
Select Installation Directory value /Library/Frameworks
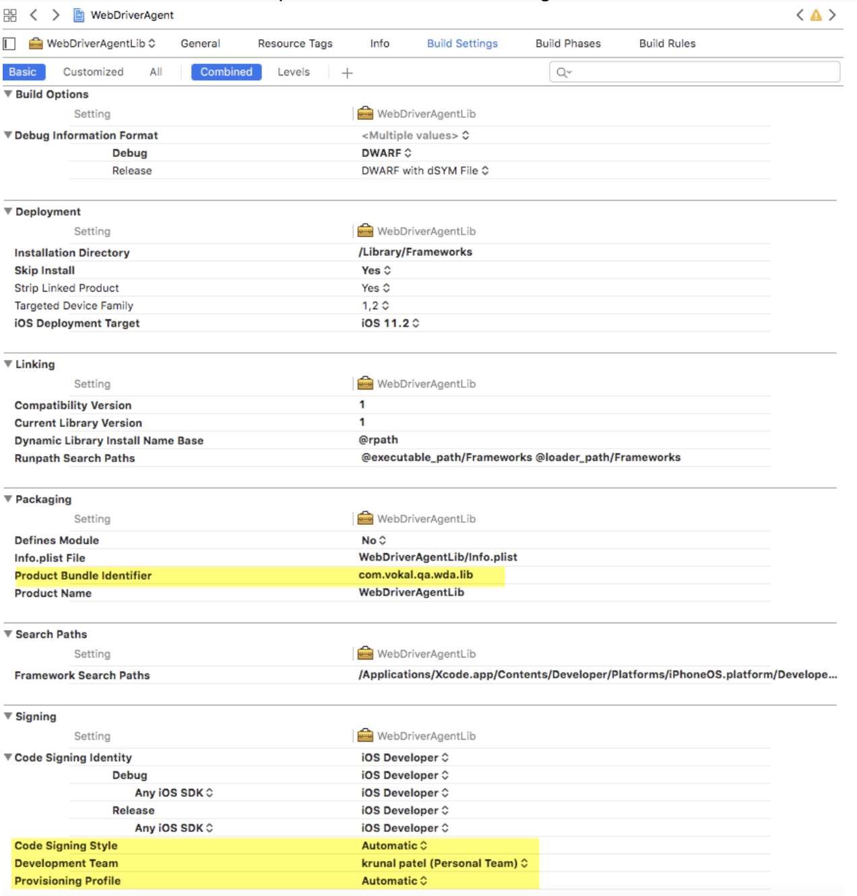point(415,252)
